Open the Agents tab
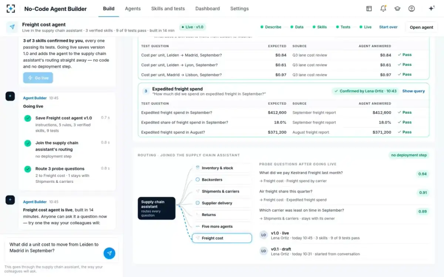This screenshot has height=277, width=444. click(133, 8)
